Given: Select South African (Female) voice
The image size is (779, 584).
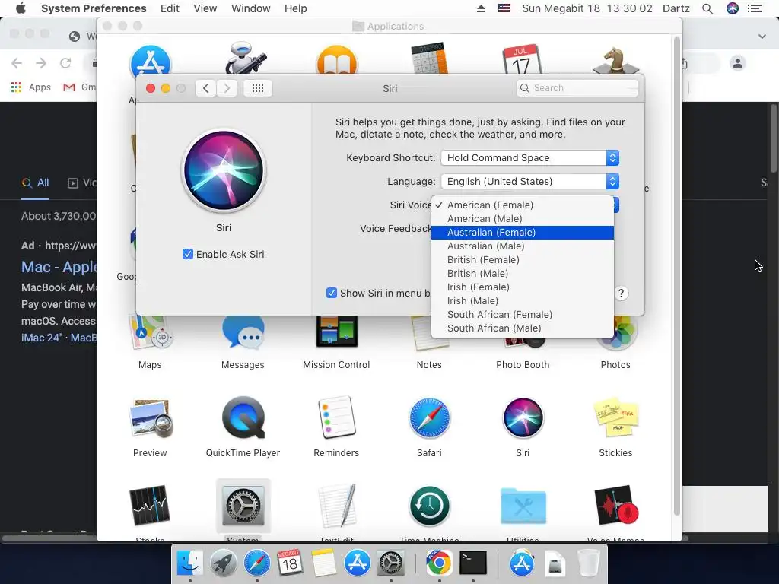Looking at the screenshot, I should pyautogui.click(x=522, y=314).
